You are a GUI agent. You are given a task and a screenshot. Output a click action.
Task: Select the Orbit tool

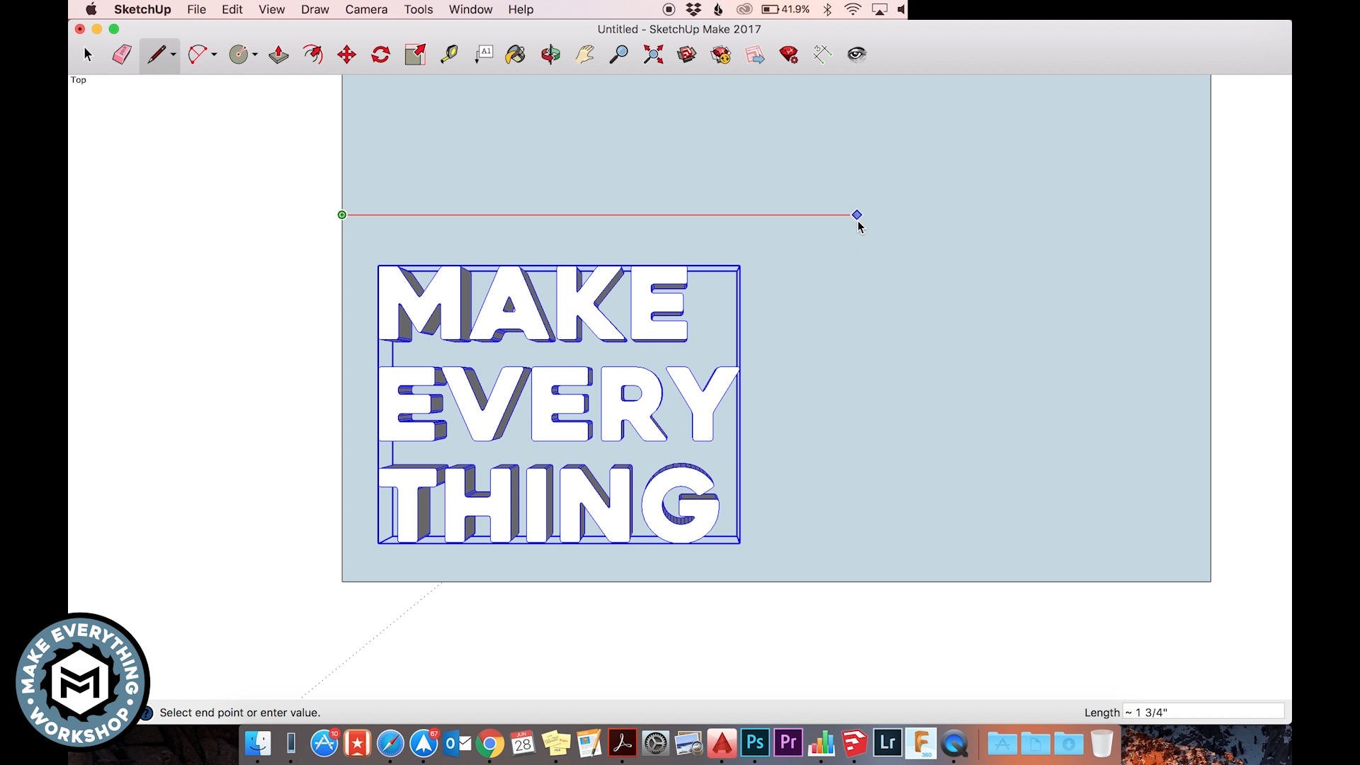pos(550,55)
